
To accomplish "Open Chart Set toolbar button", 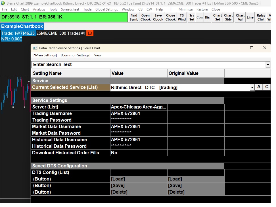I will tap(218, 17).
